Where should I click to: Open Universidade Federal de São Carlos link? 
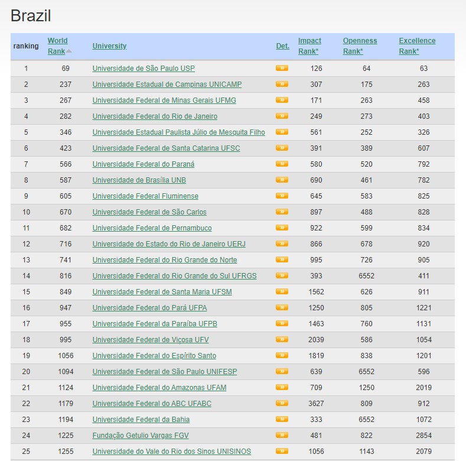click(x=149, y=212)
